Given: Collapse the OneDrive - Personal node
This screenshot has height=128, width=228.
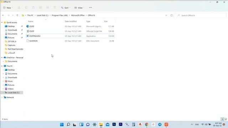Looking at the screenshot, I should pyautogui.click(x=2, y=58).
